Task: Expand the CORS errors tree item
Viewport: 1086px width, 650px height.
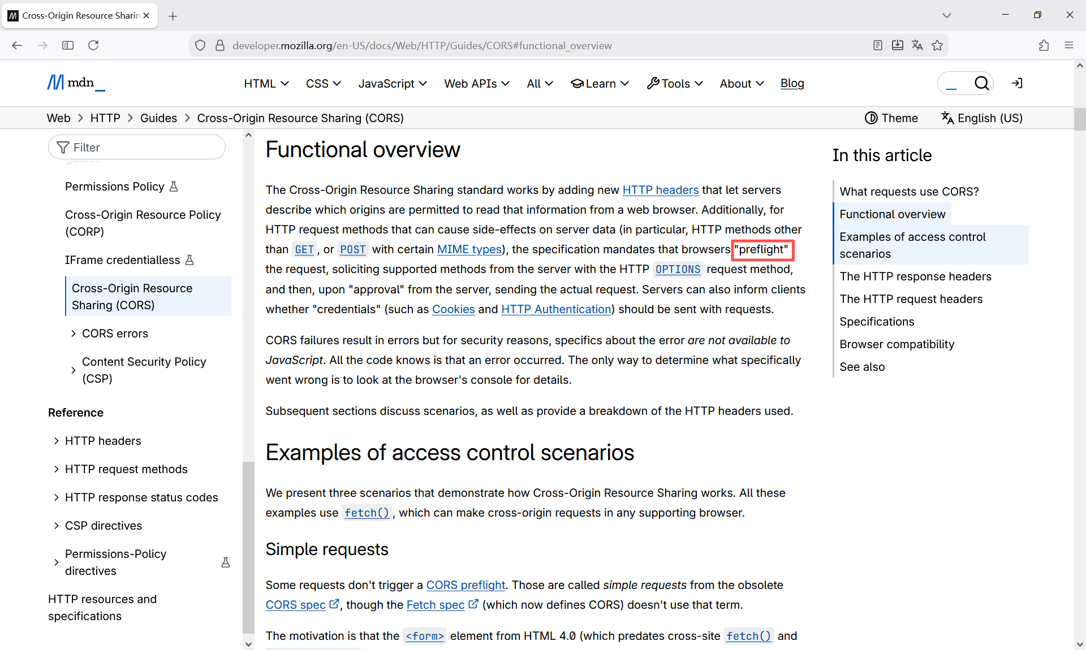Action: [x=74, y=333]
